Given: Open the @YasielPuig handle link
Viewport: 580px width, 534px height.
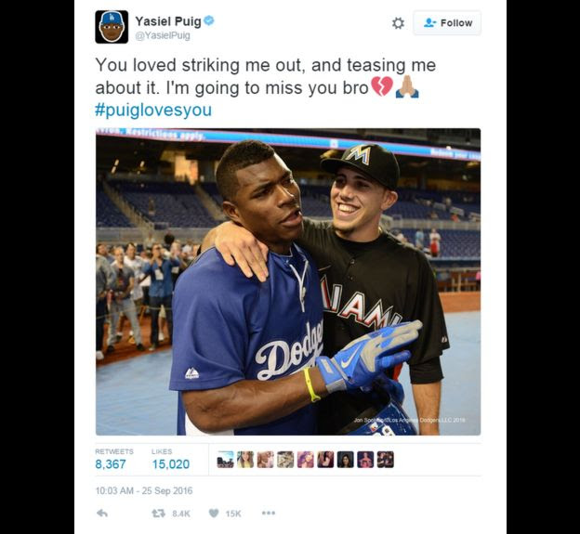Looking at the screenshot, I should tap(163, 36).
